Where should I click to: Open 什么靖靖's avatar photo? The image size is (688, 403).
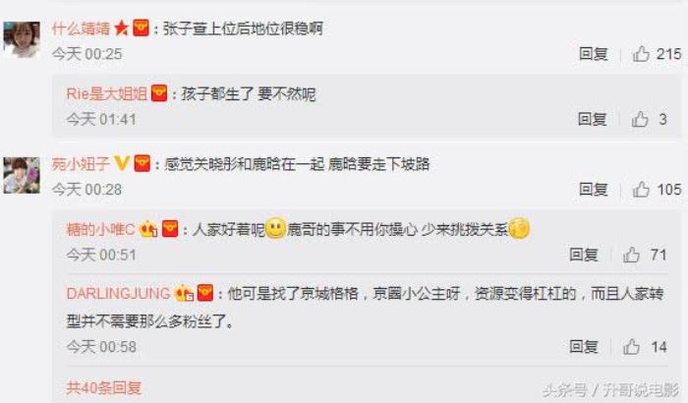click(22, 39)
